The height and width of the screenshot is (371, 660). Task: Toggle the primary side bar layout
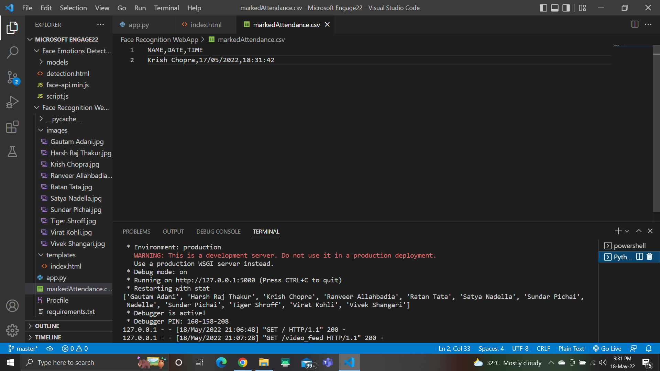(x=543, y=8)
